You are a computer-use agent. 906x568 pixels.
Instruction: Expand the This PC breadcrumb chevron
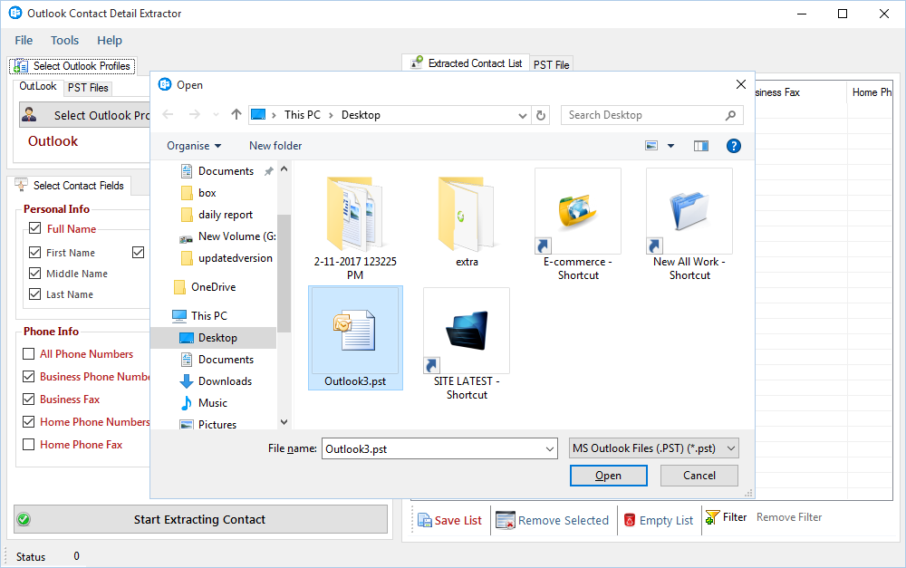pyautogui.click(x=331, y=115)
